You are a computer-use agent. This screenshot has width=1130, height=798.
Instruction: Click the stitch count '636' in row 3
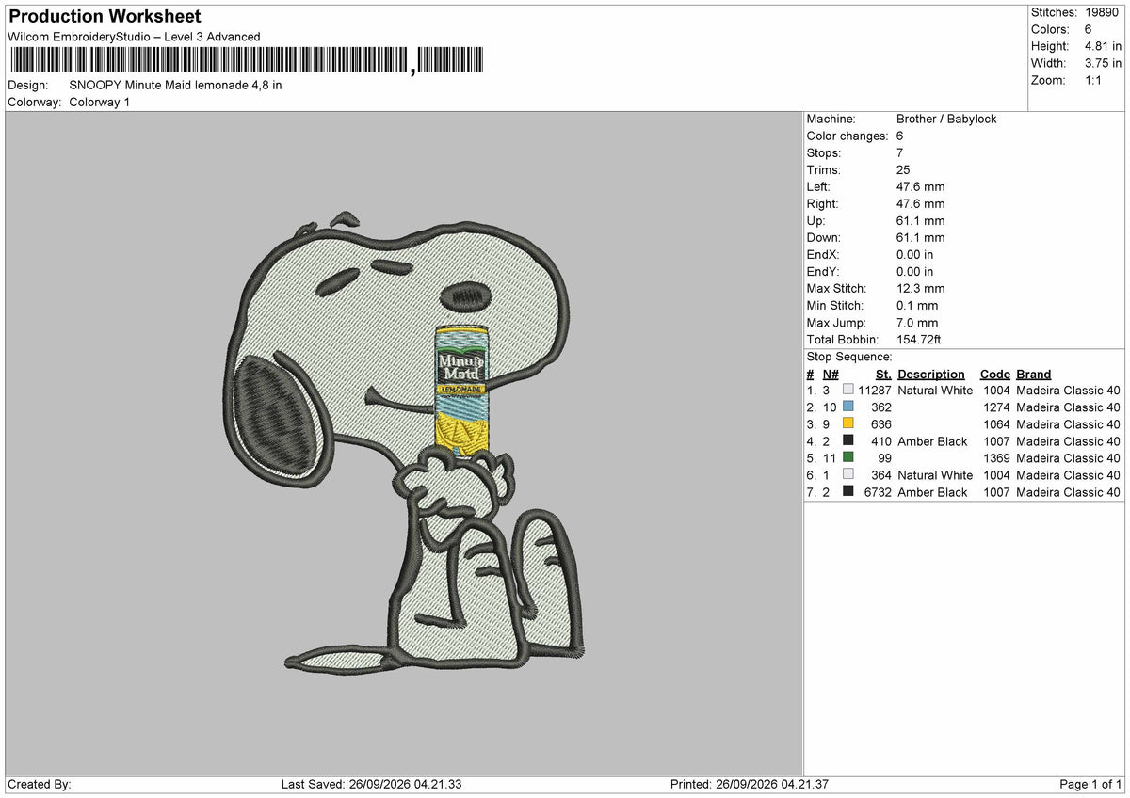click(x=881, y=423)
